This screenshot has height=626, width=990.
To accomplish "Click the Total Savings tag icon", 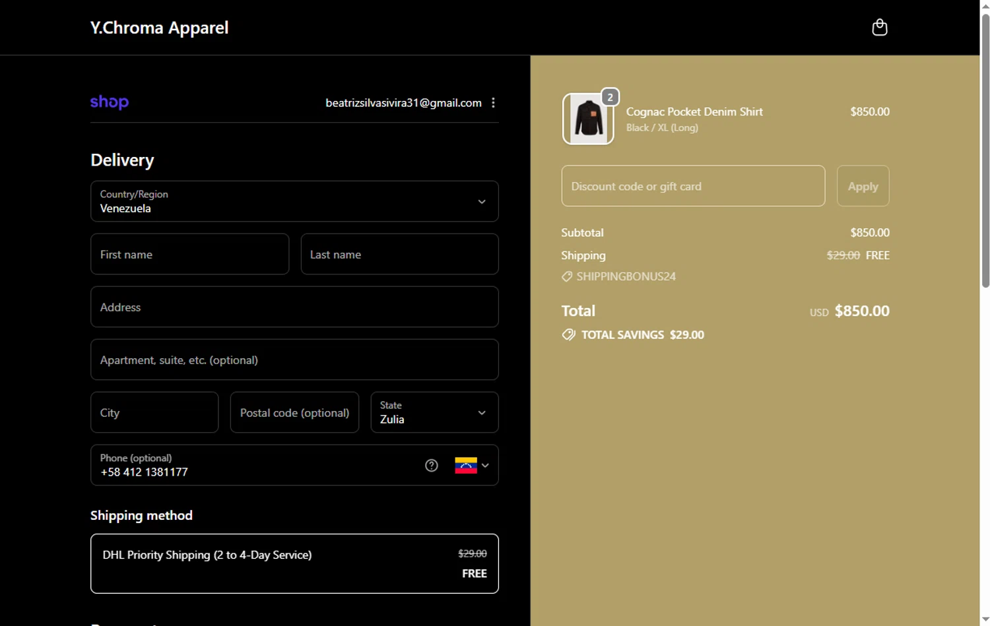I will [568, 335].
